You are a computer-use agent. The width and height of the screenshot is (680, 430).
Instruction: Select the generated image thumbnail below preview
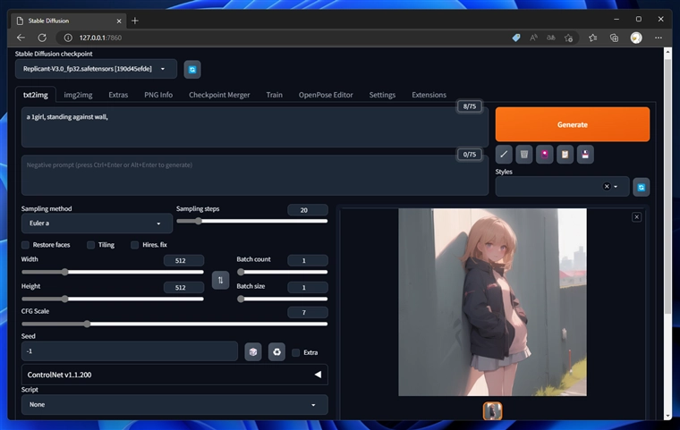[x=493, y=411]
